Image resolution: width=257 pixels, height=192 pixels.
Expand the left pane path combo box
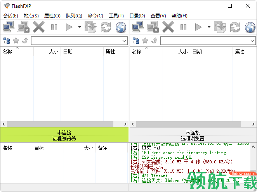(x=124, y=41)
